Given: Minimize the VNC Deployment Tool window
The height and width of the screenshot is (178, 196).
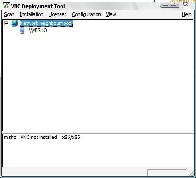Looking at the screenshot, I should (165, 4).
